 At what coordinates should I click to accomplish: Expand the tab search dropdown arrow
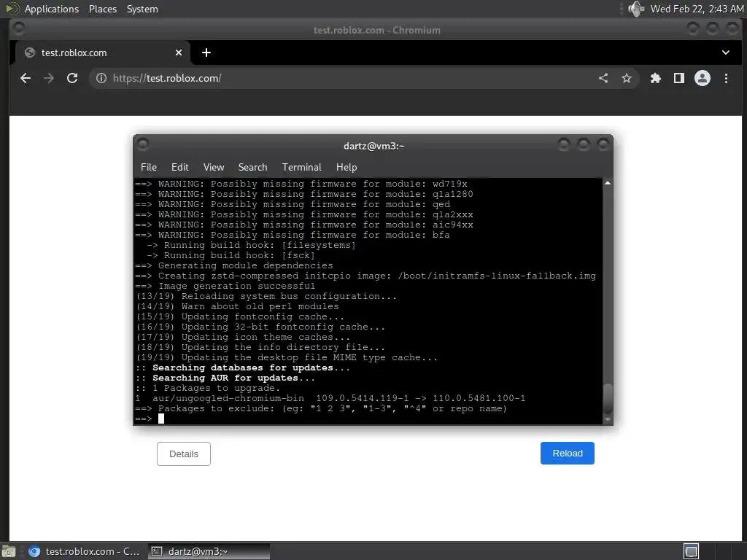click(726, 52)
